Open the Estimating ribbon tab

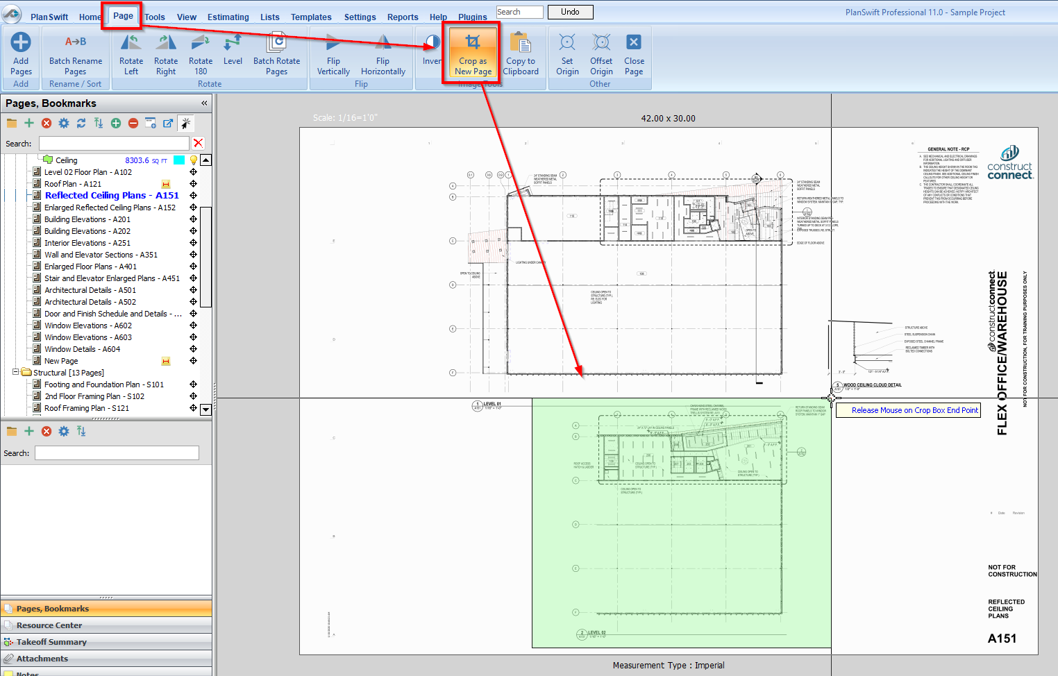(x=228, y=17)
